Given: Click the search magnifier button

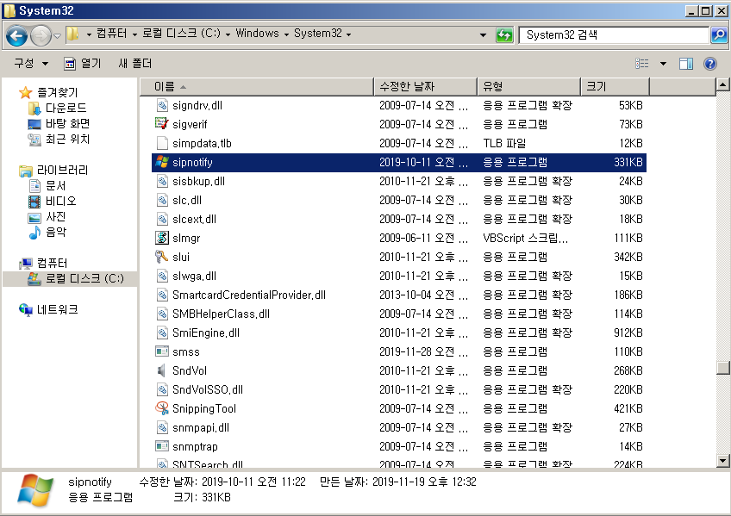Looking at the screenshot, I should coord(719,35).
